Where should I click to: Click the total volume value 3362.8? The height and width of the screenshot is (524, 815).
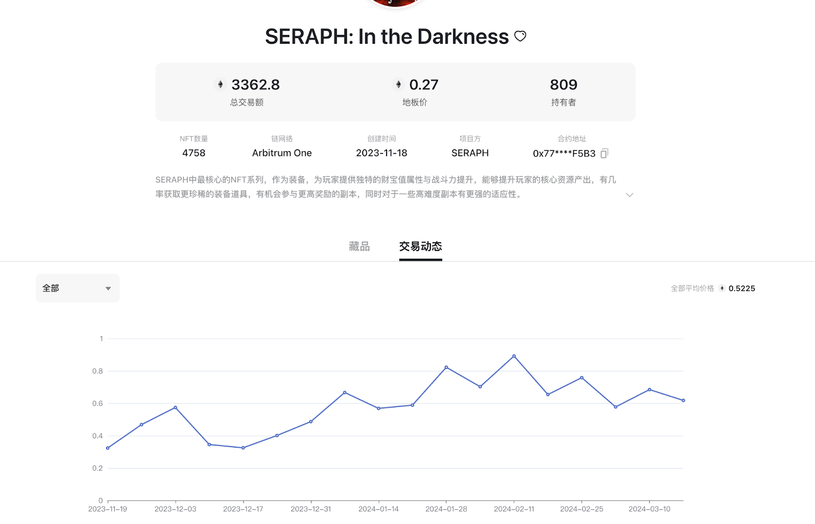point(256,85)
